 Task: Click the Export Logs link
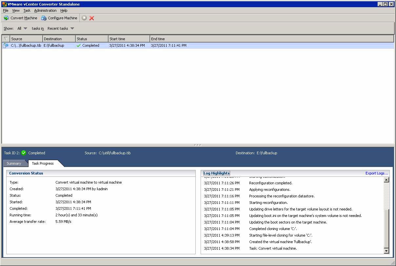377,173
